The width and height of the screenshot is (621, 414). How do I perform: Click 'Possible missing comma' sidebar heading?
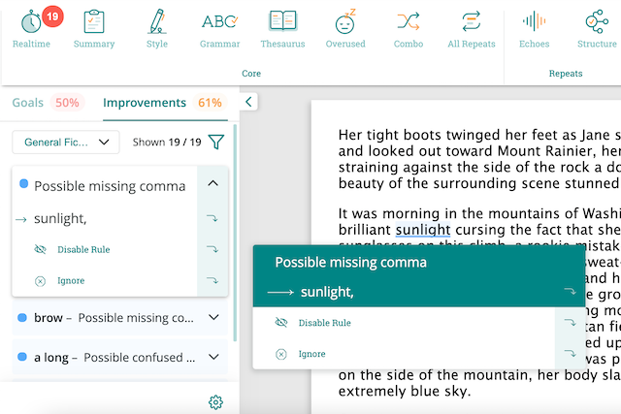pyautogui.click(x=110, y=186)
